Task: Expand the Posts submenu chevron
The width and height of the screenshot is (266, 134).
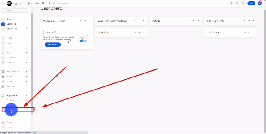Action: (27, 43)
